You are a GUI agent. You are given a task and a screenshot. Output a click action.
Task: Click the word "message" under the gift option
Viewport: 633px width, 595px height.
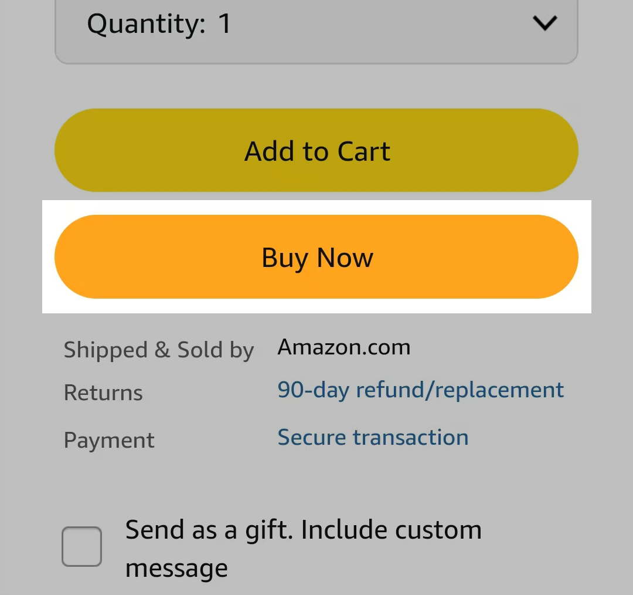coord(176,569)
